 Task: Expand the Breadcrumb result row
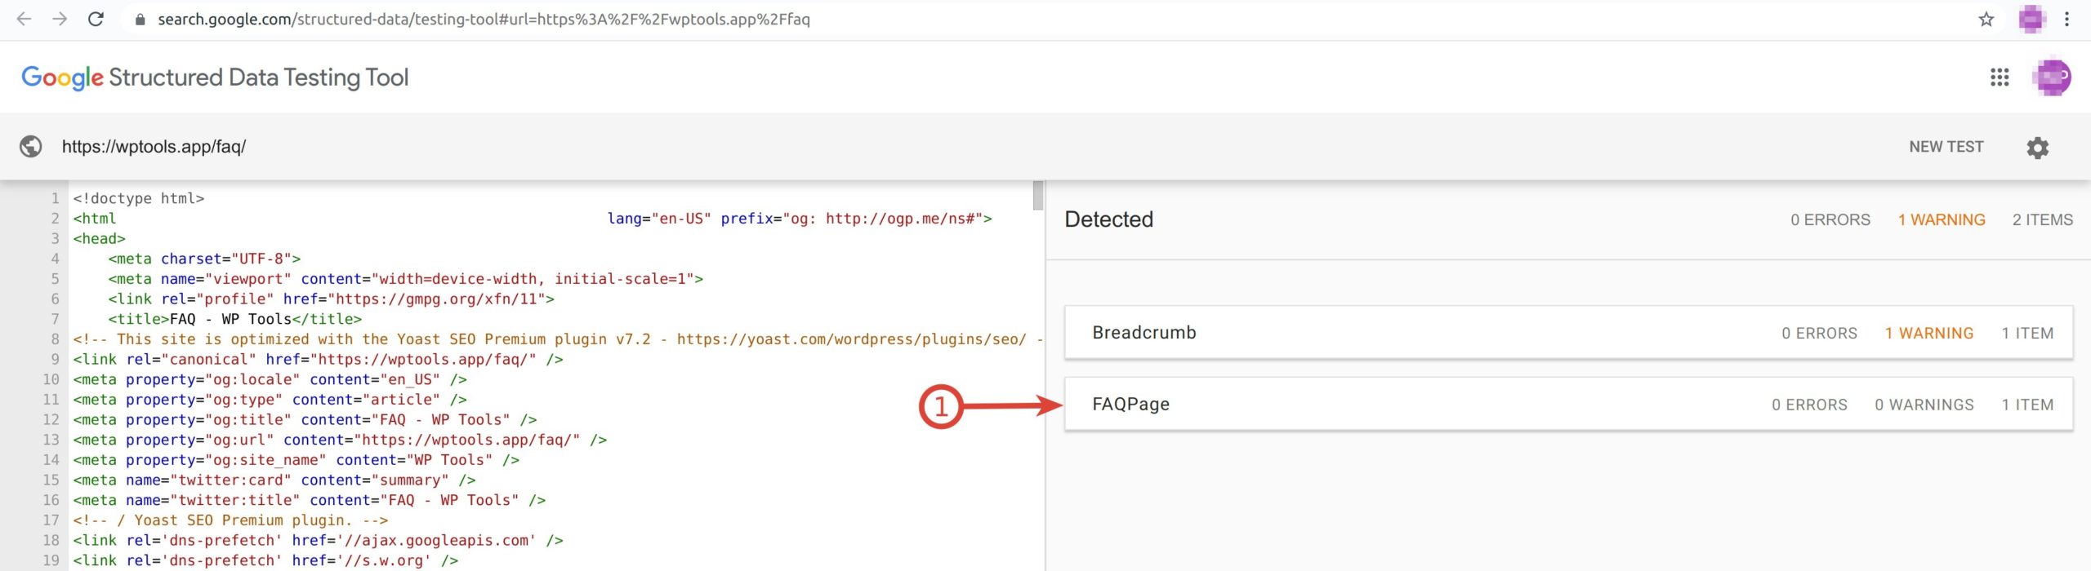pyautogui.click(x=1568, y=333)
